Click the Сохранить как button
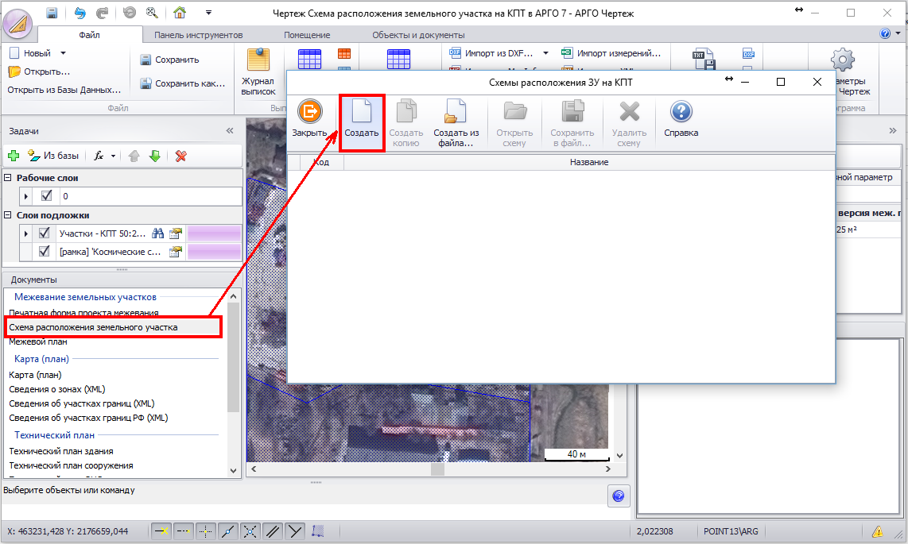This screenshot has width=908, height=544. coord(182,83)
